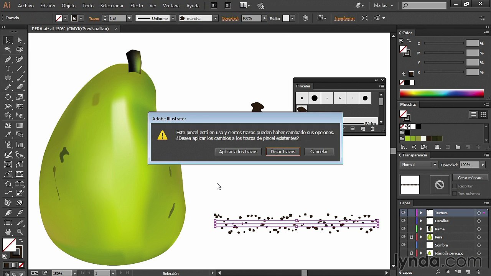Select the Selection (black arrow) tool
The image size is (491, 276).
point(8,40)
